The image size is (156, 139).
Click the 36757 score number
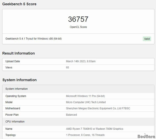(x=78, y=19)
